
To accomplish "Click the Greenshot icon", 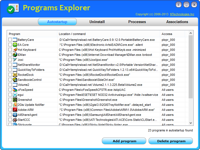I will [x=15, y=100].
